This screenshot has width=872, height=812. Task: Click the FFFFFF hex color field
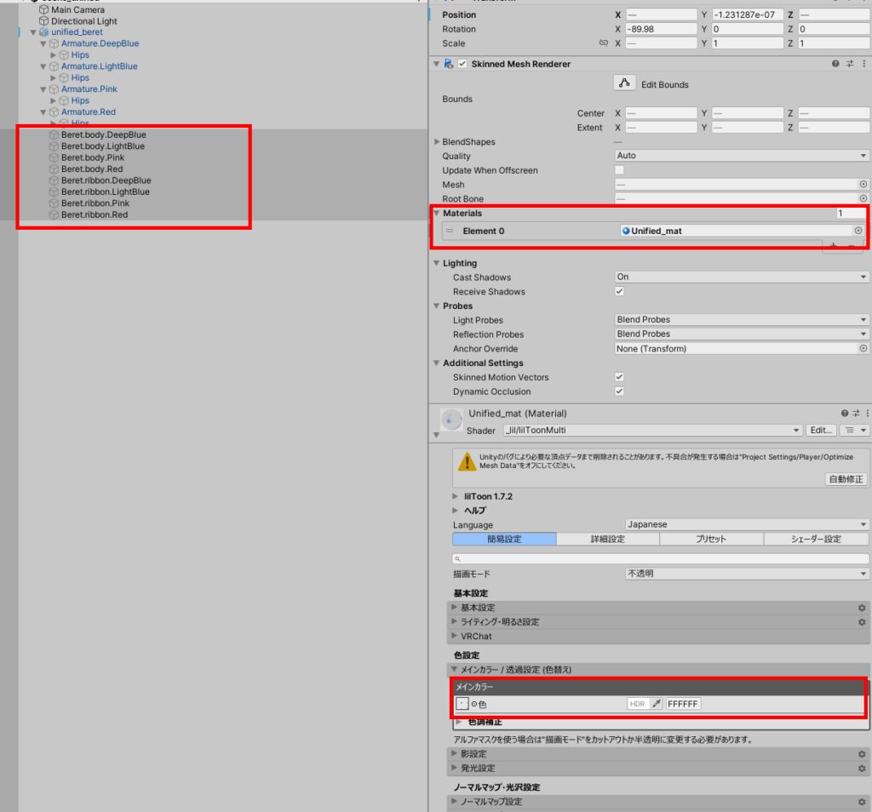point(683,704)
